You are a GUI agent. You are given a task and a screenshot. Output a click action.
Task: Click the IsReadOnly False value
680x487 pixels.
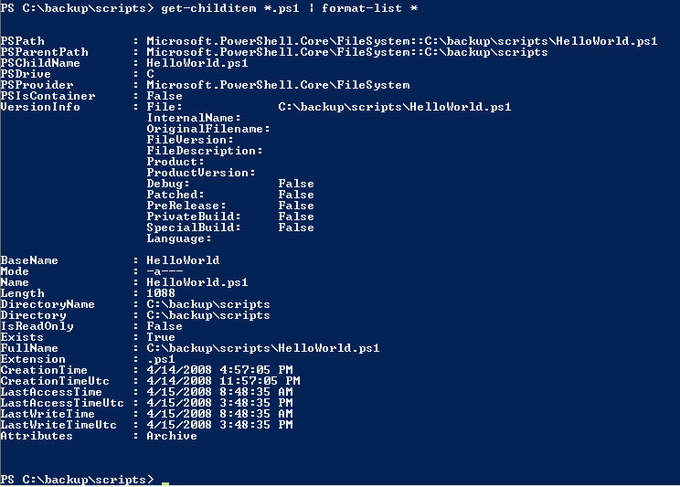[x=164, y=326]
